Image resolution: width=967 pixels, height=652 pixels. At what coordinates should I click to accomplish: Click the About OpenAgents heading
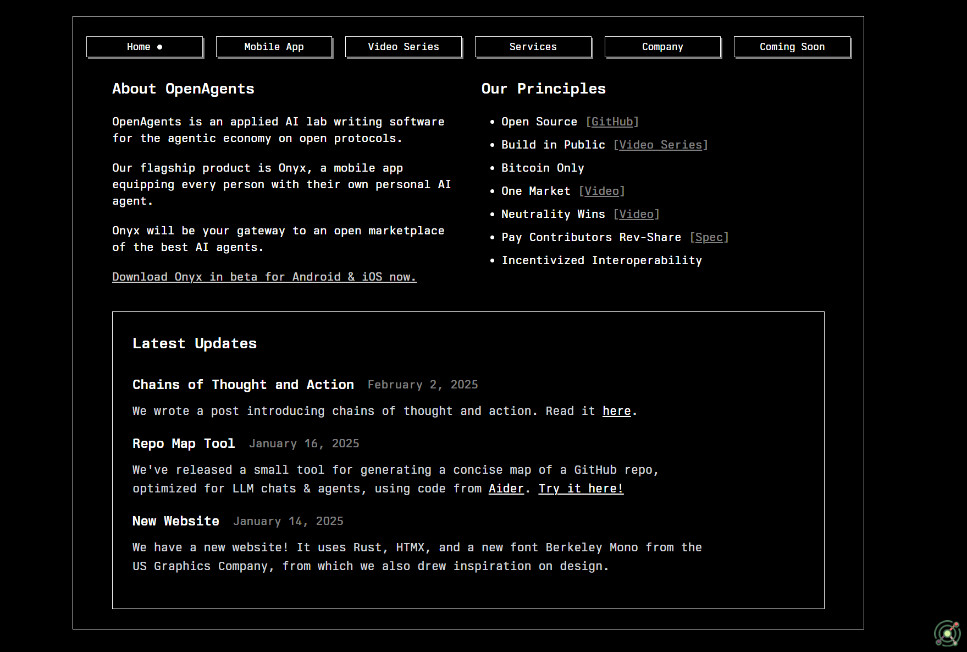coord(183,89)
